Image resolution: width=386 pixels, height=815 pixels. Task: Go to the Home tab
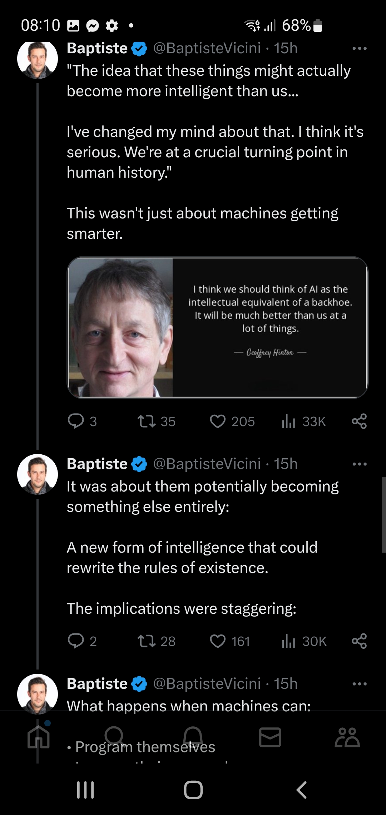[39, 737]
